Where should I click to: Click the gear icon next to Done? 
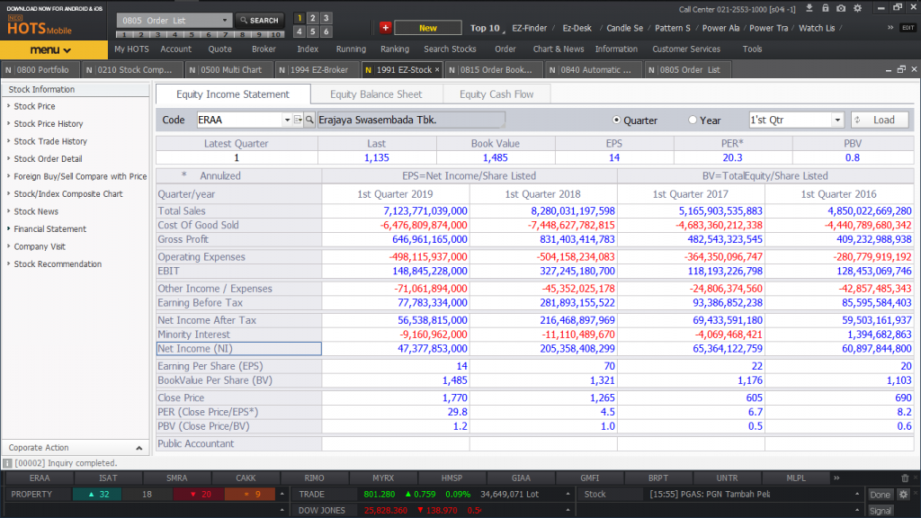903,495
